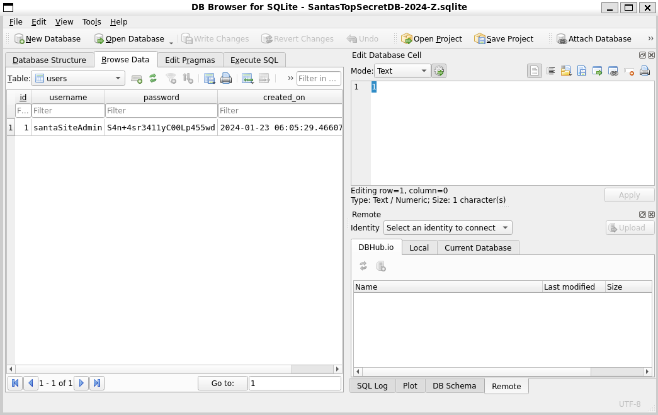Click the import cell from file icon
This screenshot has width=658, height=415.
pos(566,71)
